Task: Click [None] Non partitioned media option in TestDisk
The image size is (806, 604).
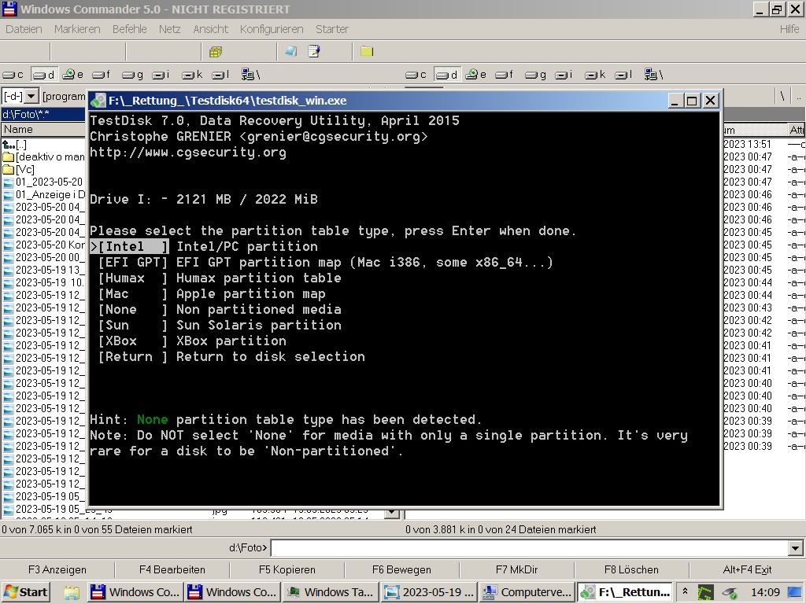Action: 220,310
